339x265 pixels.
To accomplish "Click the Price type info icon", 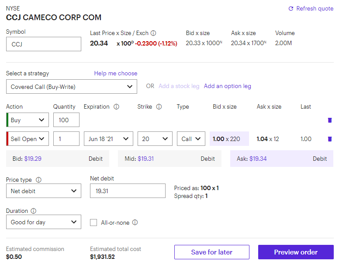I will pyautogui.click(x=38, y=180).
